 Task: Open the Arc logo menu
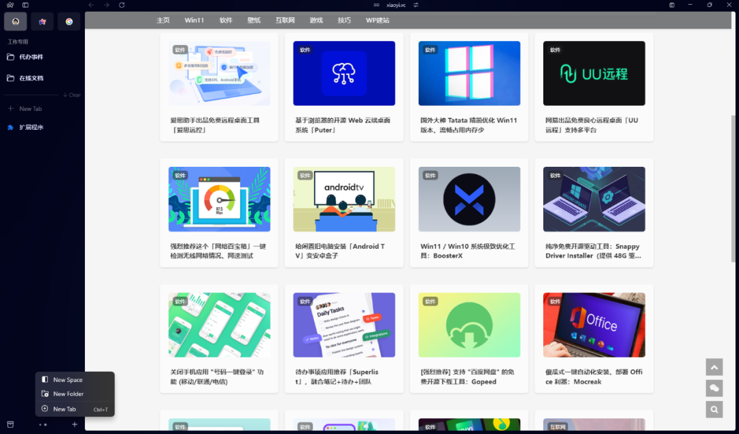click(x=10, y=5)
